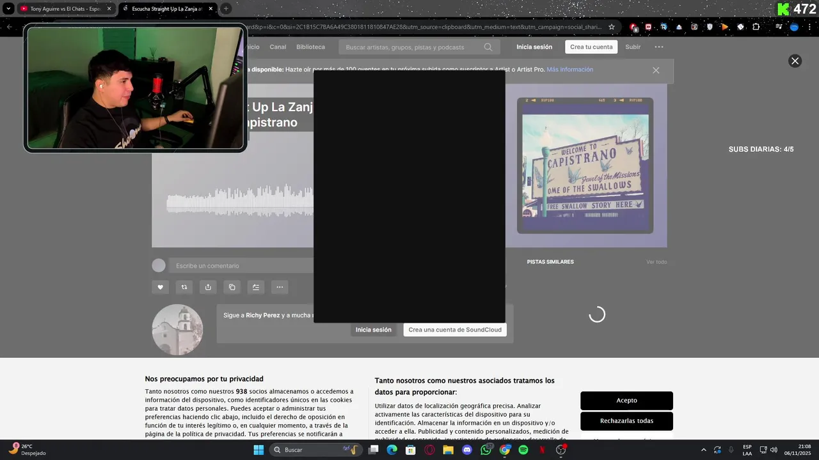Switch to the Tony Aguirre vs El Chats tab

click(65, 9)
